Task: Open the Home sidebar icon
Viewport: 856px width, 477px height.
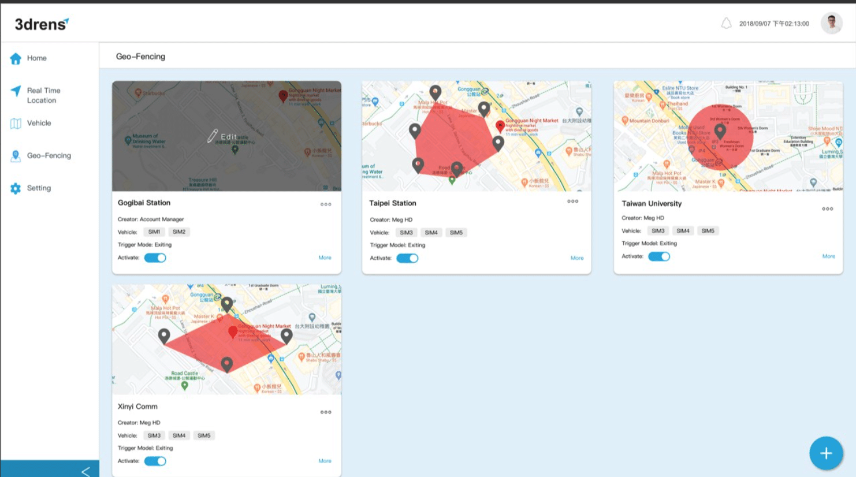Action: pyautogui.click(x=16, y=58)
